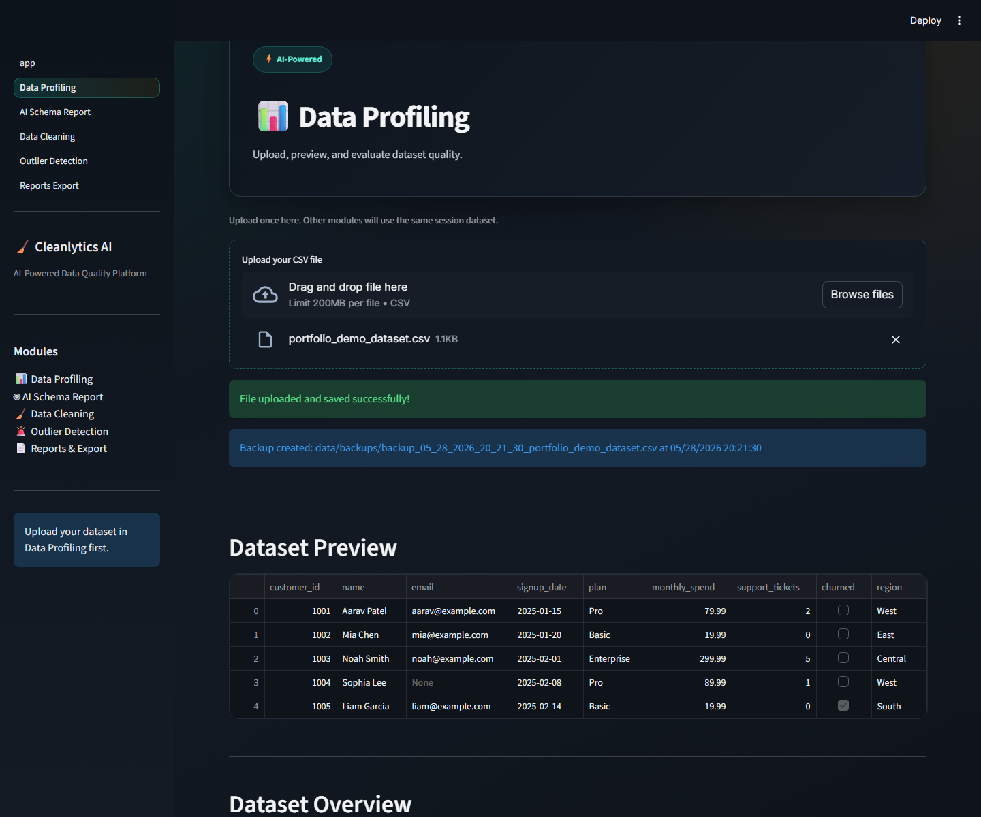981x817 pixels.
Task: Select the cell mia@example.com
Action: 458,635
